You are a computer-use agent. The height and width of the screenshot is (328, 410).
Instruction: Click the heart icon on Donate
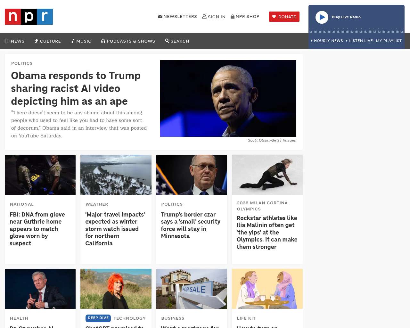coord(274,17)
